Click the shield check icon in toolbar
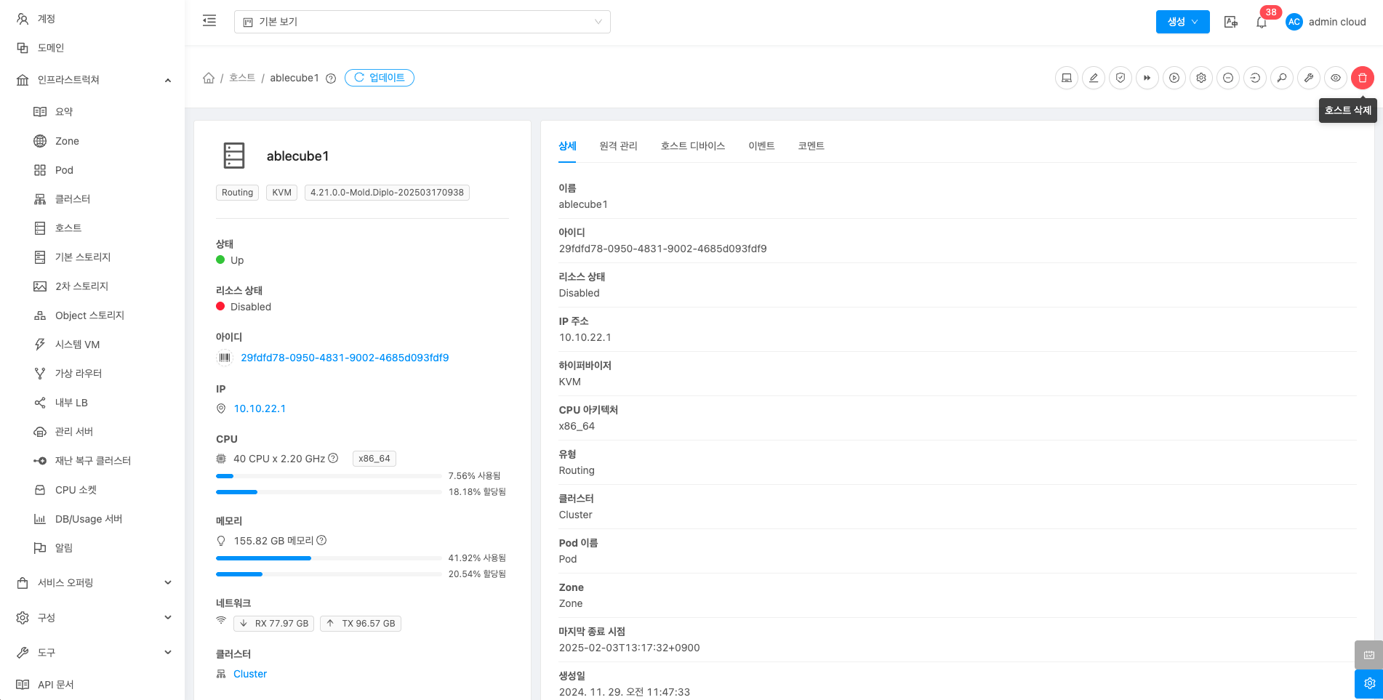The height and width of the screenshot is (700, 1383). click(x=1121, y=78)
